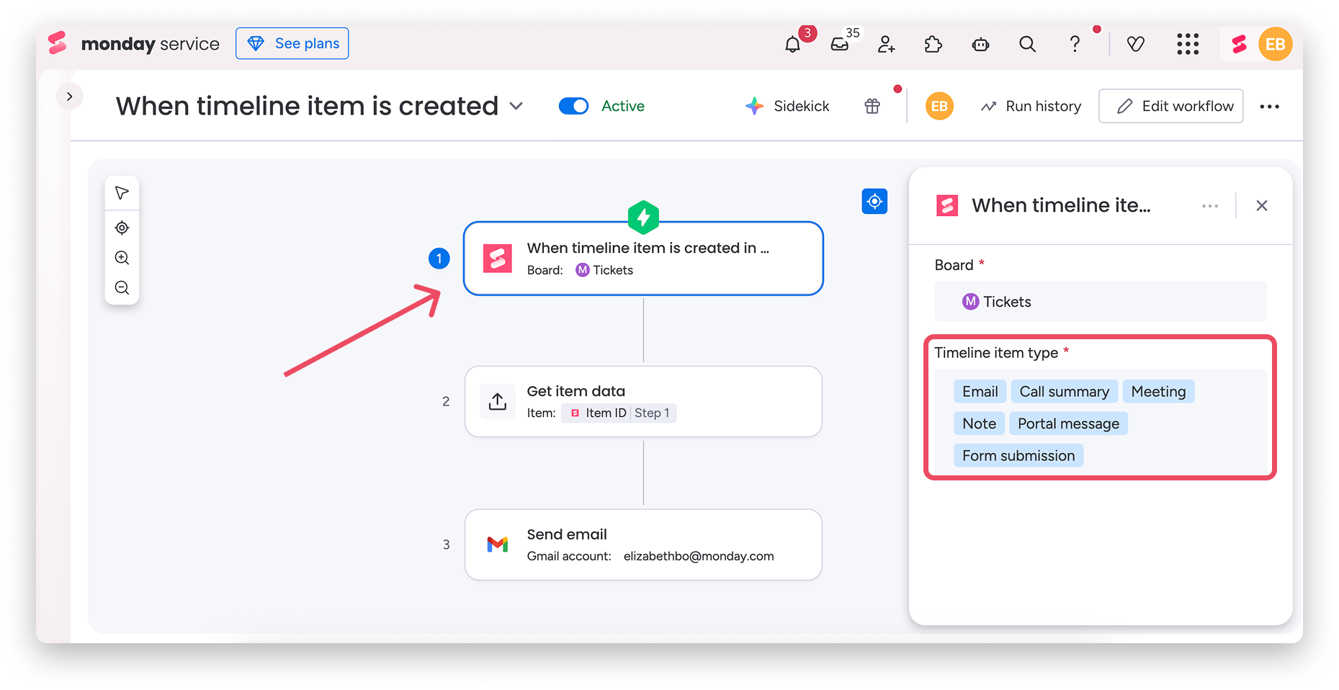
Task: Click the heart favorites icon
Action: [x=1136, y=45]
